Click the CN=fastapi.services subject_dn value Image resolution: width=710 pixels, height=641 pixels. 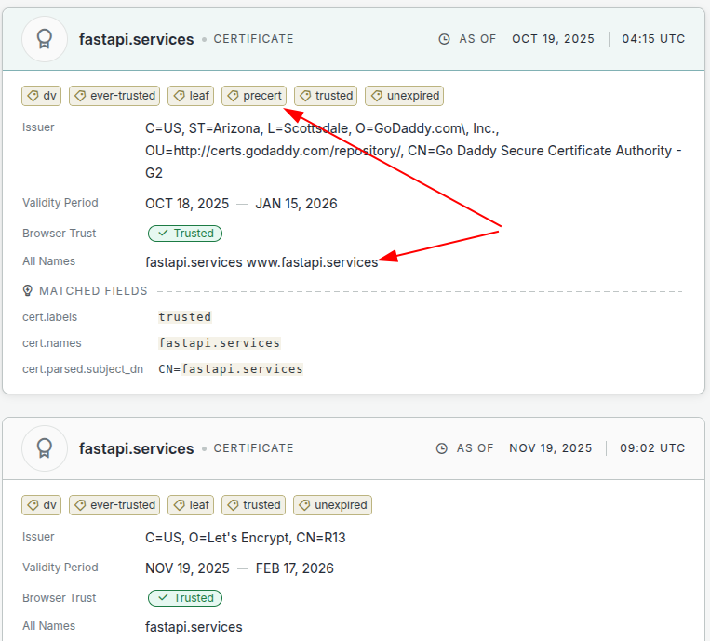pyautogui.click(x=231, y=369)
